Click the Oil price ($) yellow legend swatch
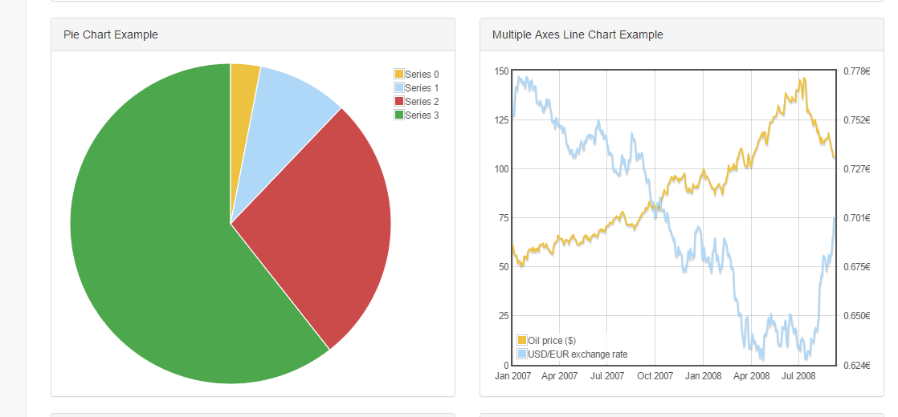Screen dimensions: 898x417 [x=522, y=340]
